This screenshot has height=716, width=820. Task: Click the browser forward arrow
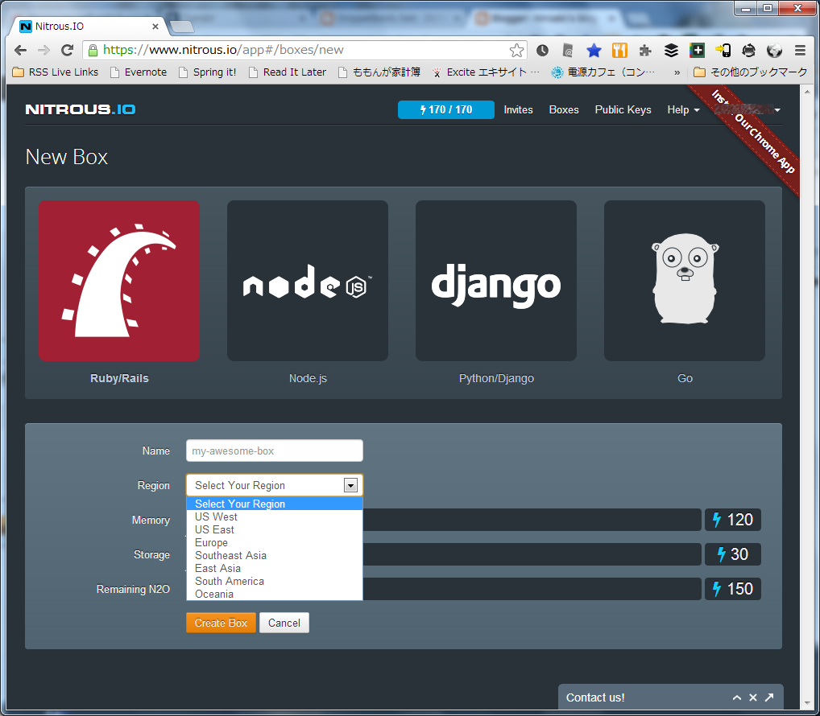(x=44, y=50)
